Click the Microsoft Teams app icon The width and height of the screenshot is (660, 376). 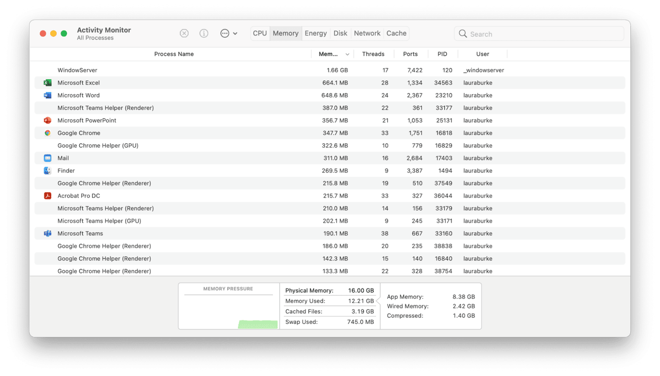47,233
